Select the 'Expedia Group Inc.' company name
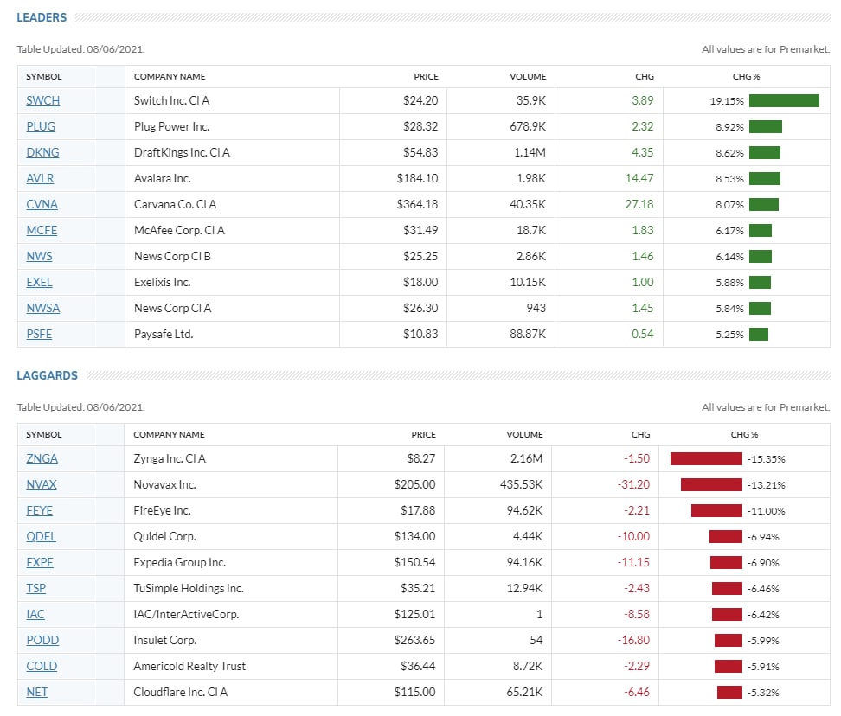Image resolution: width=841 pixels, height=716 pixels. point(180,563)
